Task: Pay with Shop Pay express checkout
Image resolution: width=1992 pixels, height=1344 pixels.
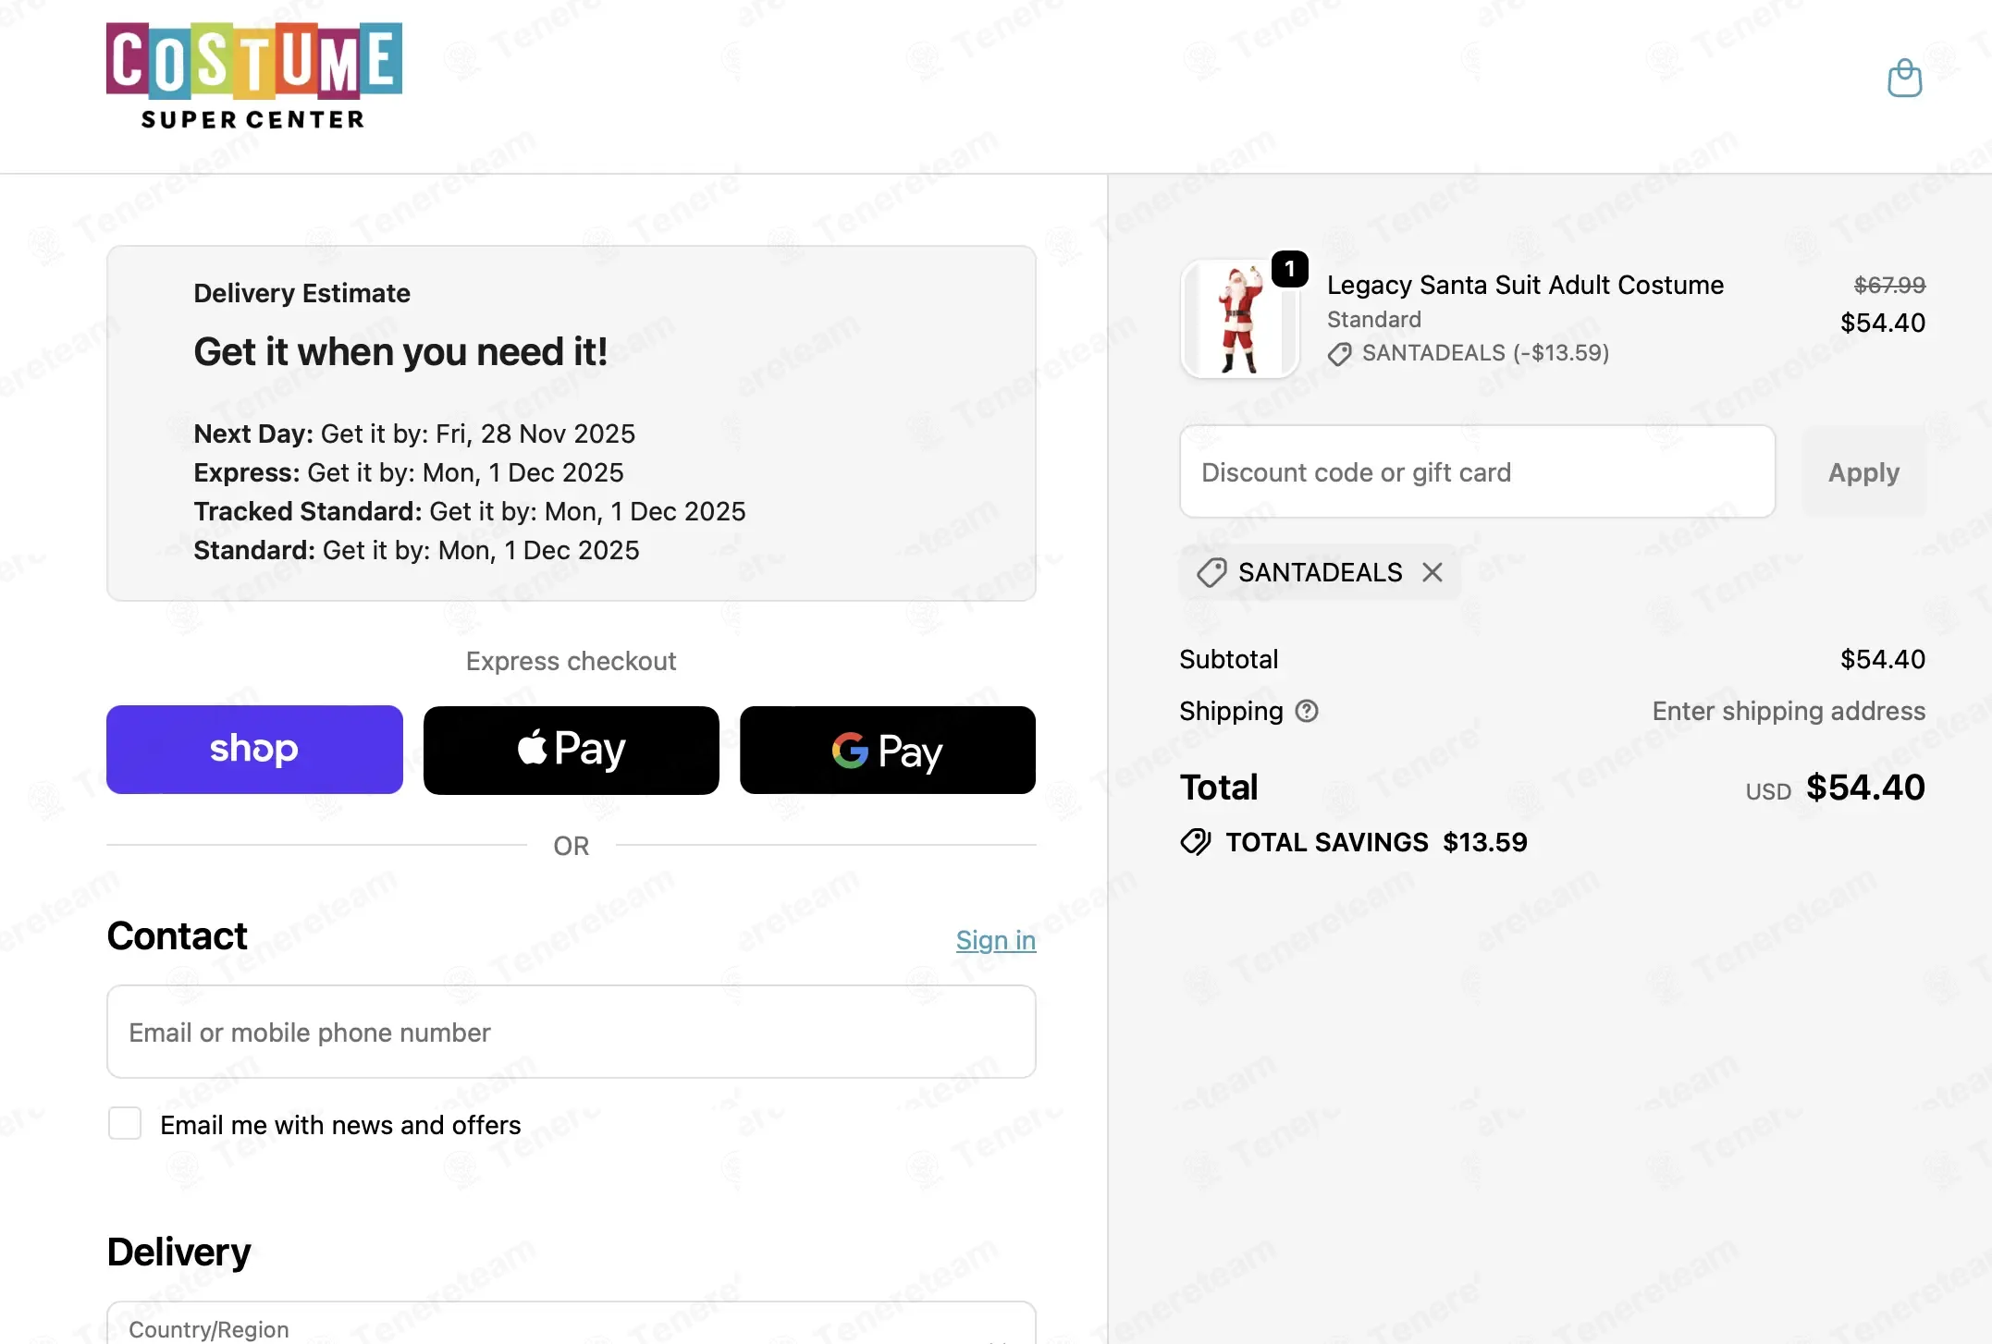Action: (x=254, y=750)
